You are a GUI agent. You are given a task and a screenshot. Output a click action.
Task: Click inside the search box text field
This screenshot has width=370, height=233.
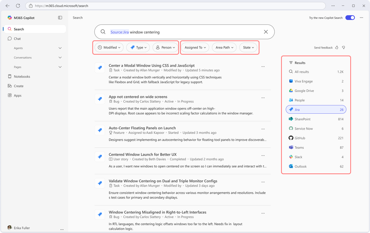[x=184, y=32]
